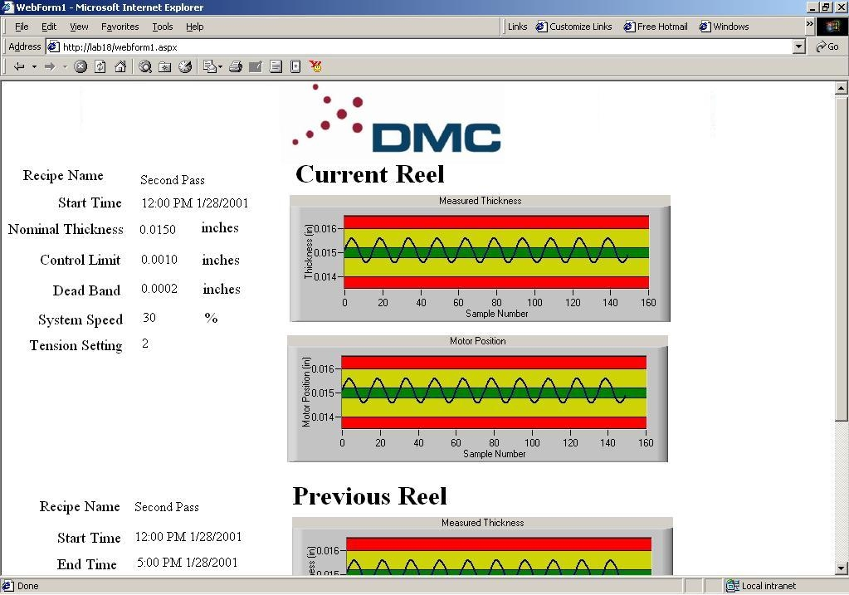Open the Back history dropdown arrow
Viewport: 849px width, 595px height.
tap(34, 66)
